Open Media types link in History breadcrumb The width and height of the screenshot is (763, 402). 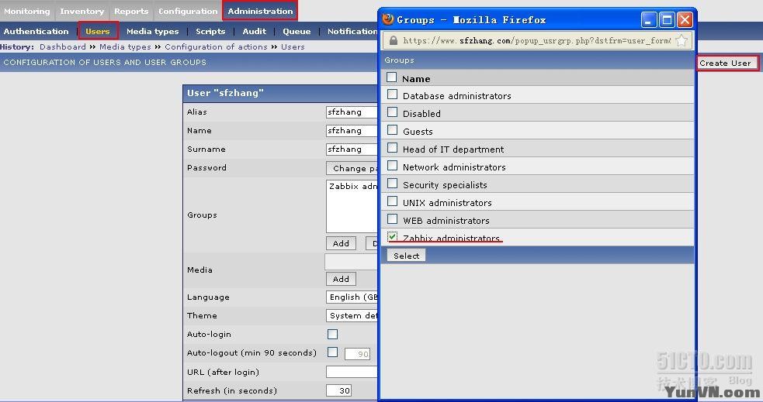pos(125,46)
